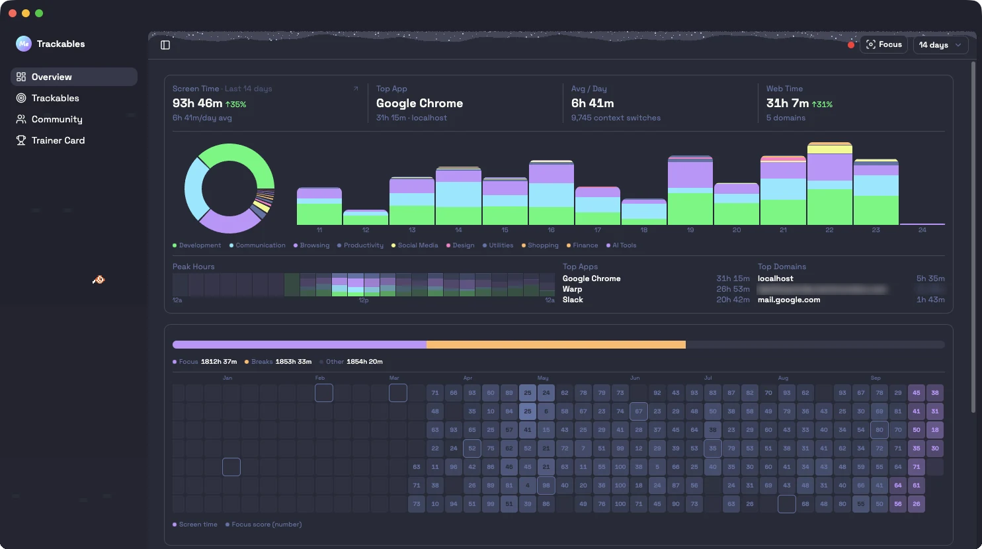982x549 pixels.
Task: Toggle Focus score (number) heatmap legend
Action: click(x=263, y=525)
